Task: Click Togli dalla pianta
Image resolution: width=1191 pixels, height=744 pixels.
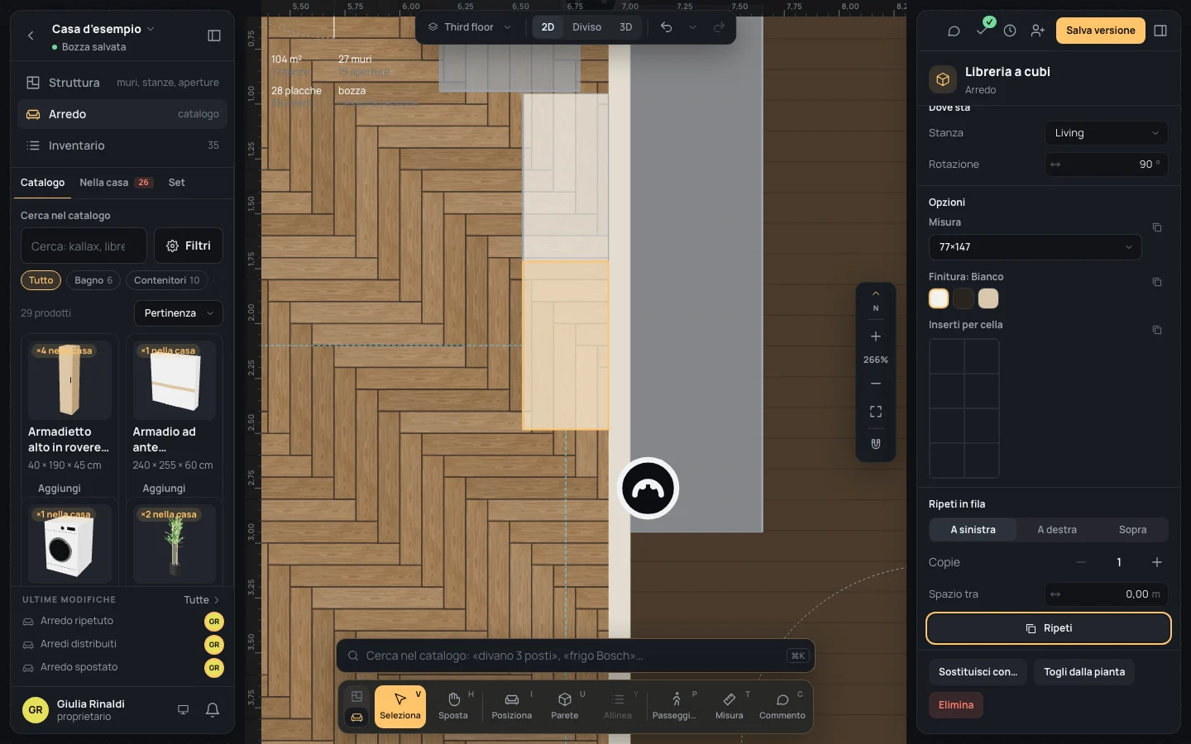Action: (x=1084, y=672)
